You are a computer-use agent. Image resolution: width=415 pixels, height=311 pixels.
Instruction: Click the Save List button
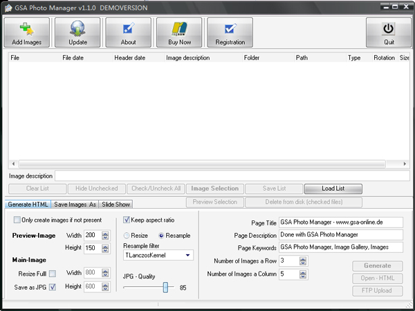click(274, 189)
